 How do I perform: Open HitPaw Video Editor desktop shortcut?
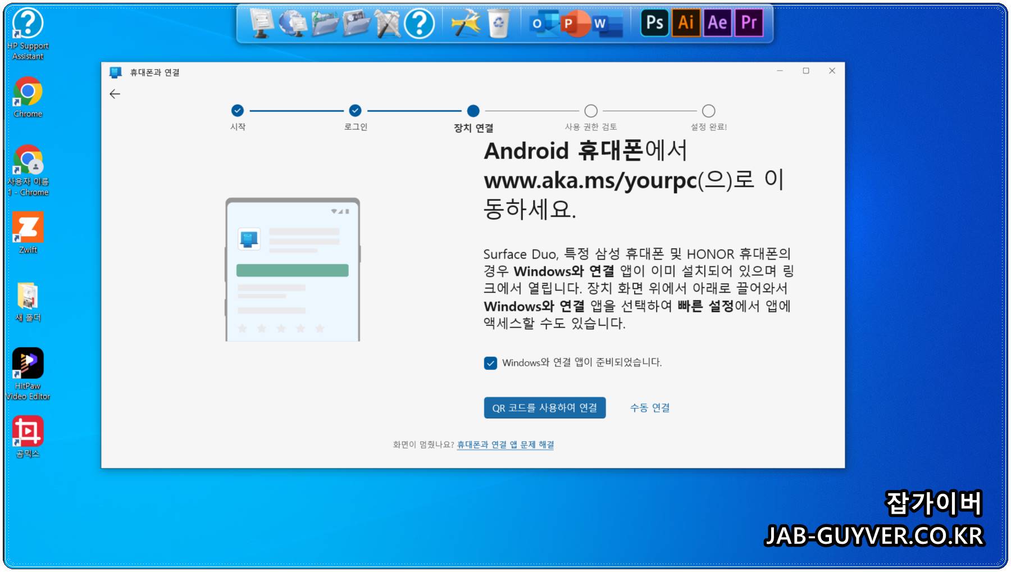[x=28, y=374]
